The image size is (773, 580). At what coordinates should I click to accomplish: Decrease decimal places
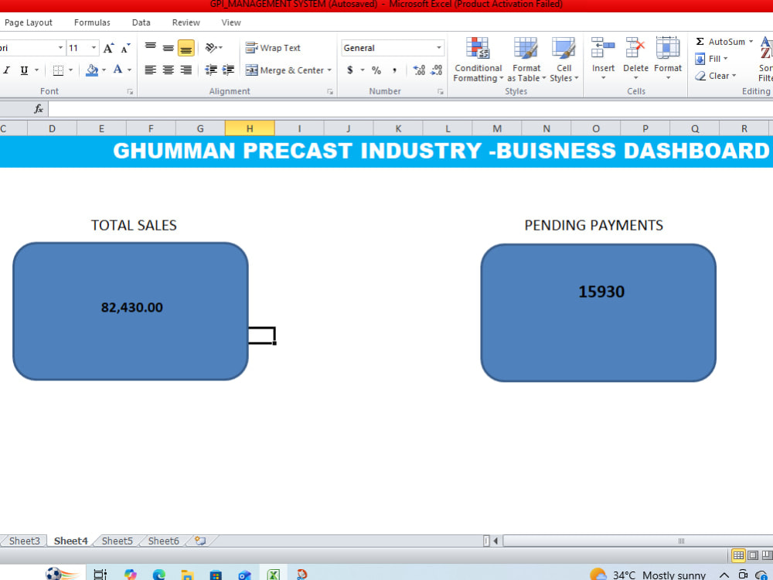[x=436, y=70]
